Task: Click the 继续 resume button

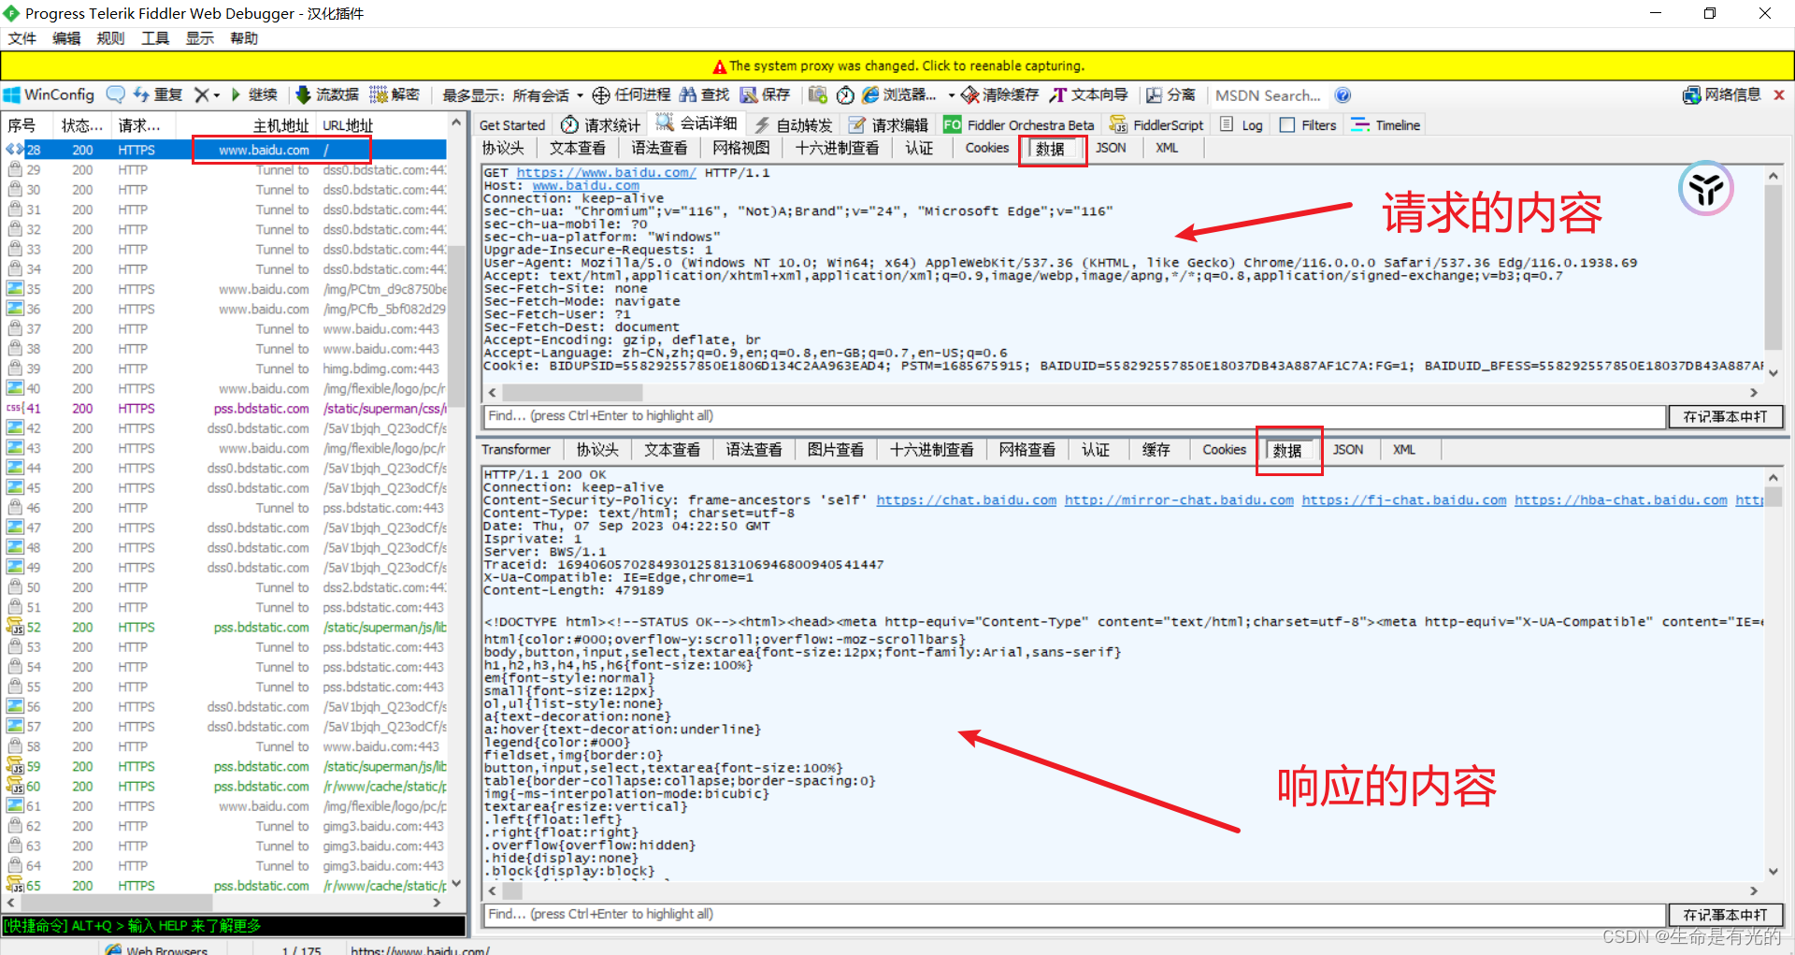Action: click(x=254, y=94)
